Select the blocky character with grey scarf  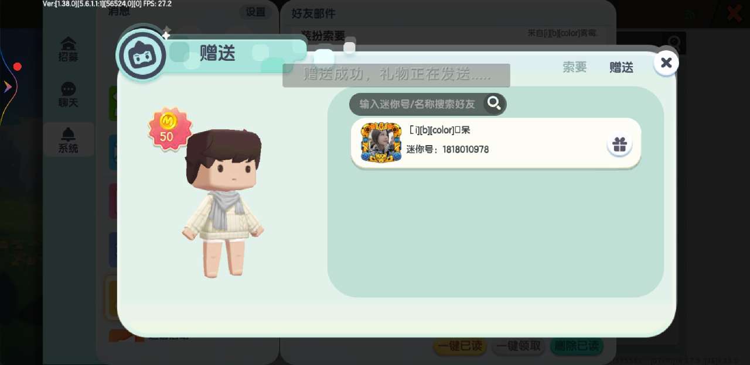pyautogui.click(x=223, y=203)
